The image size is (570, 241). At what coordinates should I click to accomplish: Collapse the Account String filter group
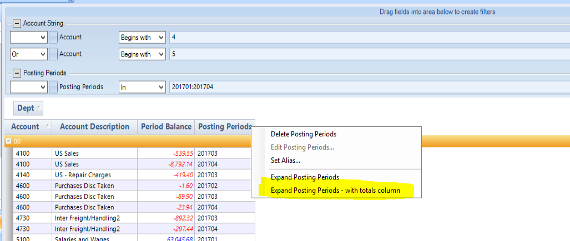pos(17,23)
